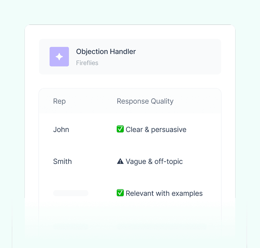This screenshot has width=260, height=248.
Task: Select the Response Quality column header
Action: click(x=145, y=101)
